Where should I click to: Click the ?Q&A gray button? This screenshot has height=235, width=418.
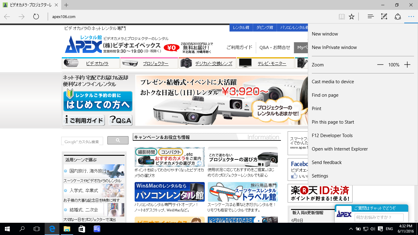coord(120,120)
